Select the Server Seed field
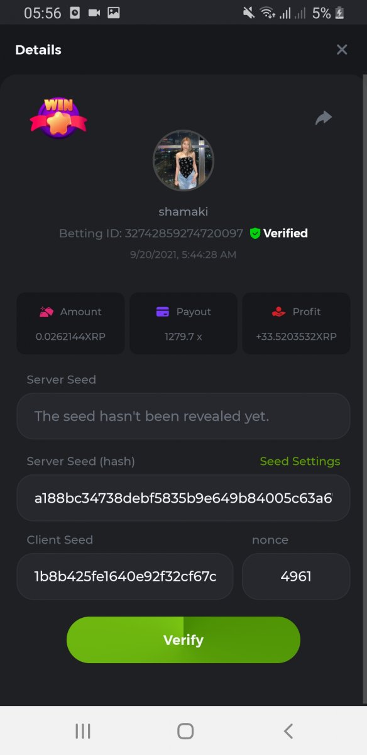Viewport: 367px width, 755px height. point(183,416)
